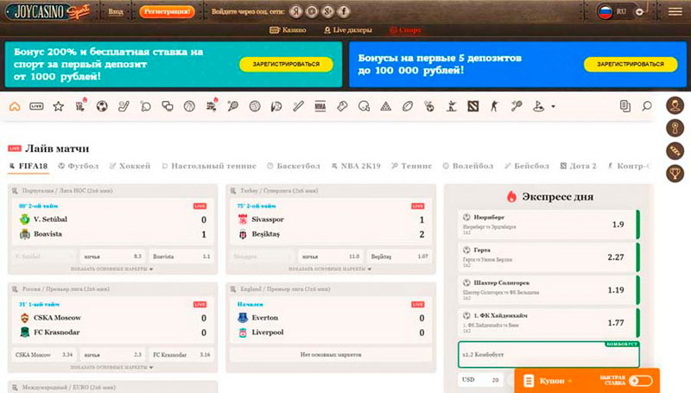Expand main markets under CSKA Moscow match

pyautogui.click(x=112, y=367)
